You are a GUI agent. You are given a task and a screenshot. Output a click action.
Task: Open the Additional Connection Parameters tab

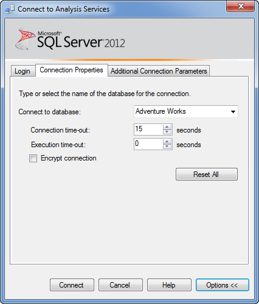[x=159, y=71]
